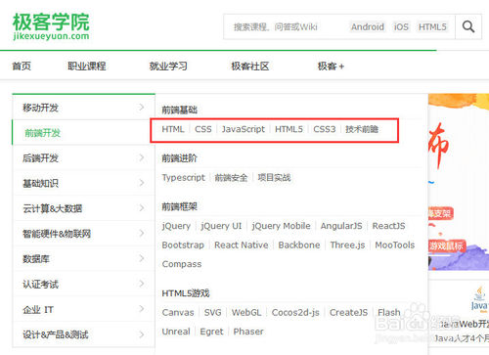Click the 前端基础 section heading
This screenshot has width=489, height=355.
pyautogui.click(x=180, y=110)
